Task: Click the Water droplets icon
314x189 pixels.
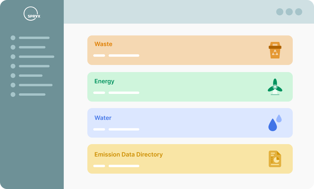Action: click(x=275, y=123)
